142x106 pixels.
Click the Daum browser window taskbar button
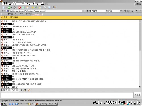[x=46, y=104]
